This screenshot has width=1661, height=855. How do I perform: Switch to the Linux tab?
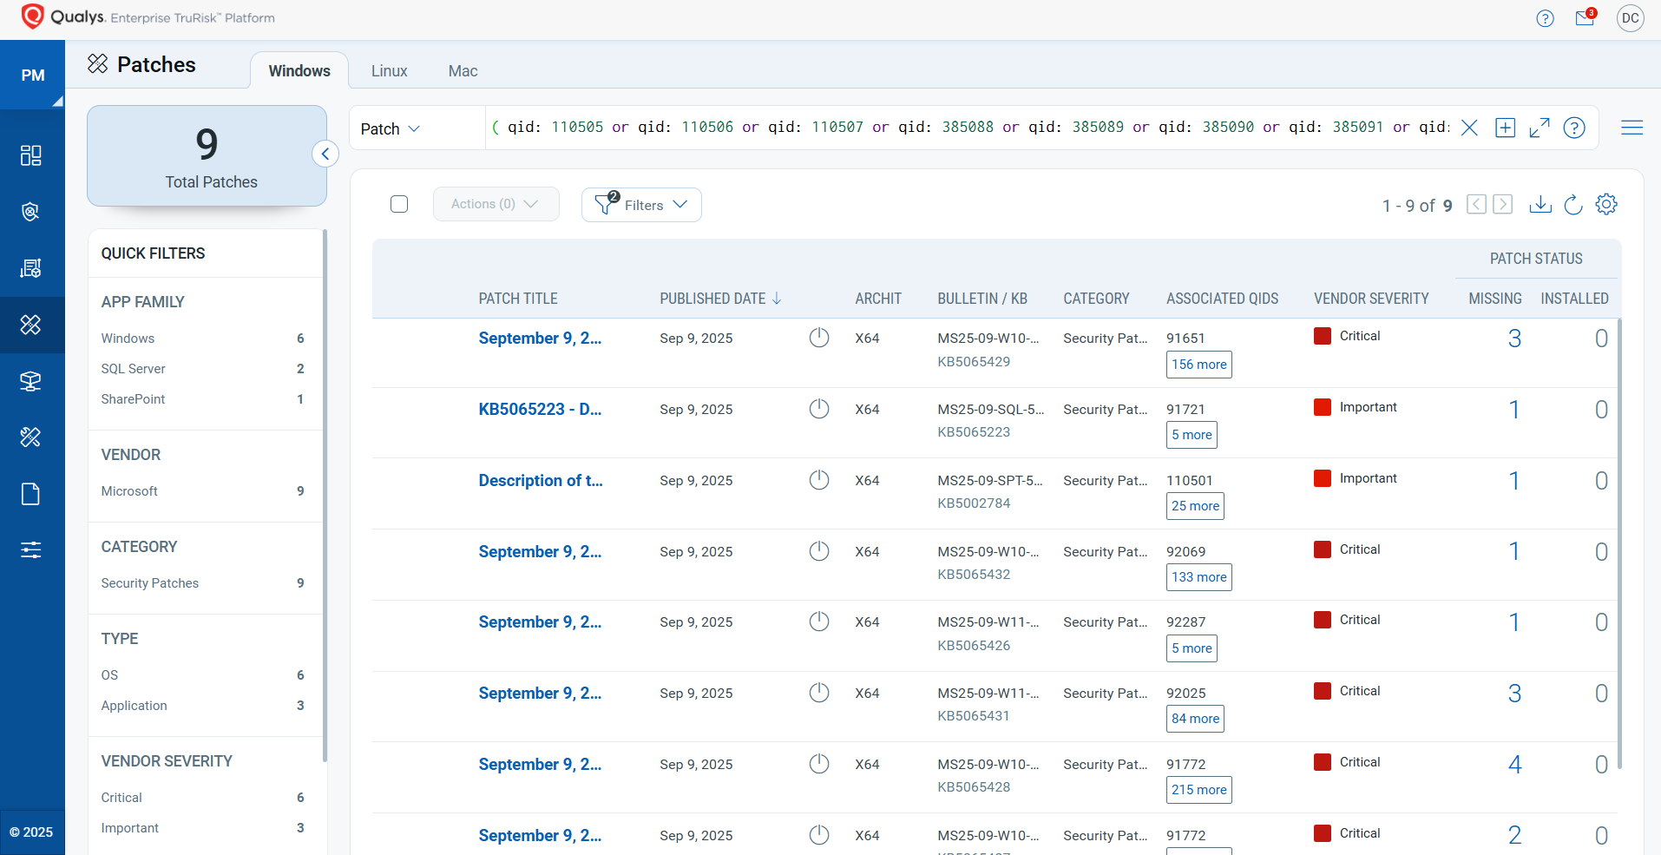(389, 71)
